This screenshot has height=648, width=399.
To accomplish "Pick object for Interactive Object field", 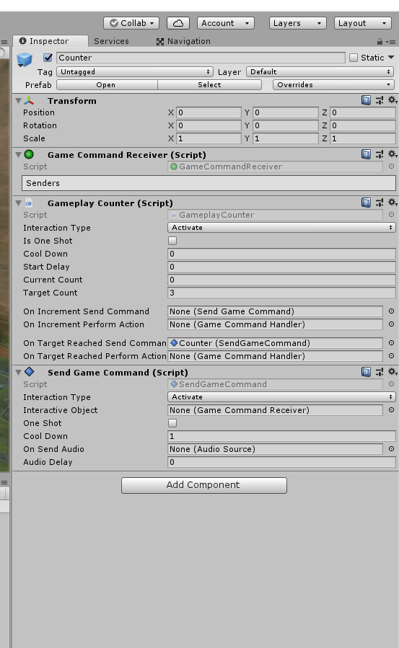I will [x=391, y=410].
